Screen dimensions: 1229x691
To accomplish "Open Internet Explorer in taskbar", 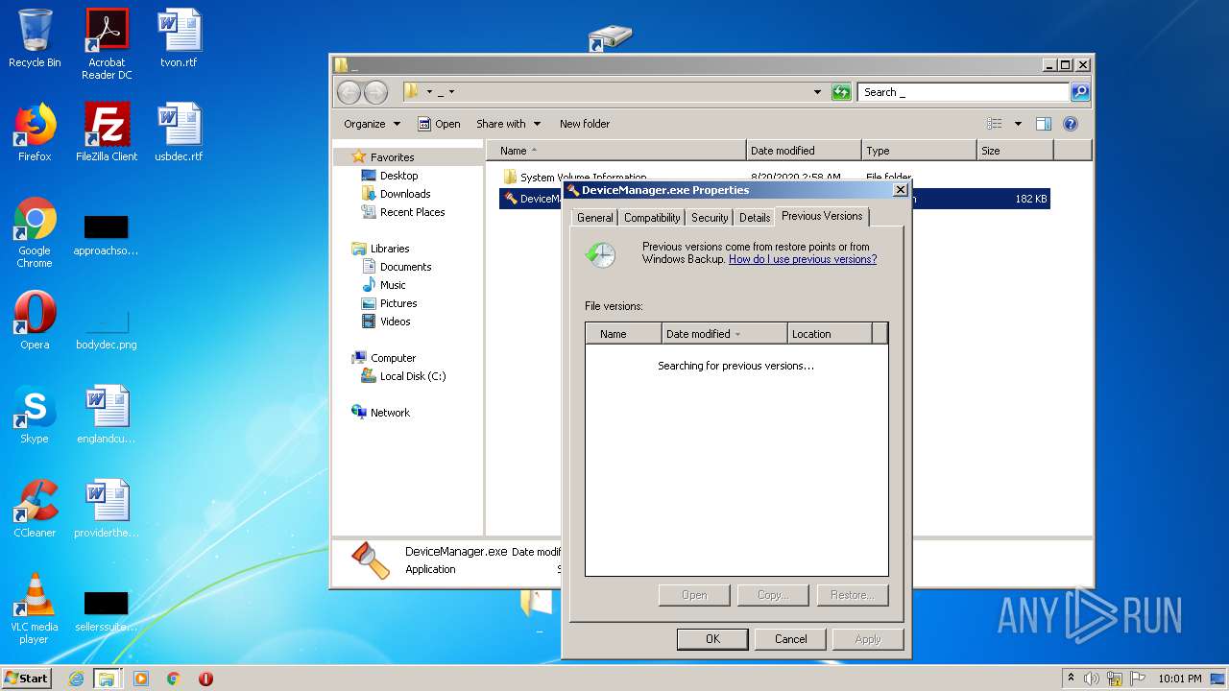I will click(76, 679).
